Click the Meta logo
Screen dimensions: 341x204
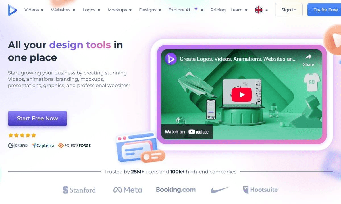pyautogui.click(x=128, y=190)
